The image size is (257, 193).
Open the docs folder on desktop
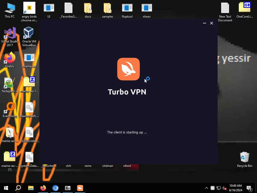point(88,10)
